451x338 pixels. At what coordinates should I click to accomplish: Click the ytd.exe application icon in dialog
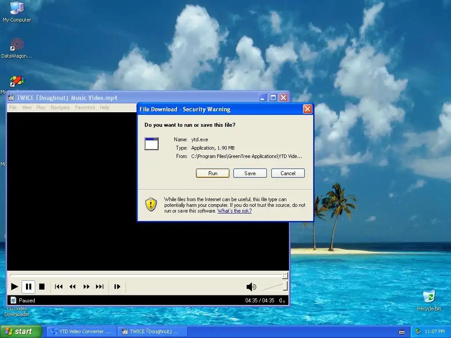pos(152,144)
